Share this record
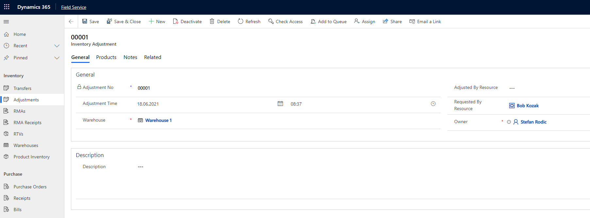Viewport: 590px width, 218px height. (x=392, y=22)
